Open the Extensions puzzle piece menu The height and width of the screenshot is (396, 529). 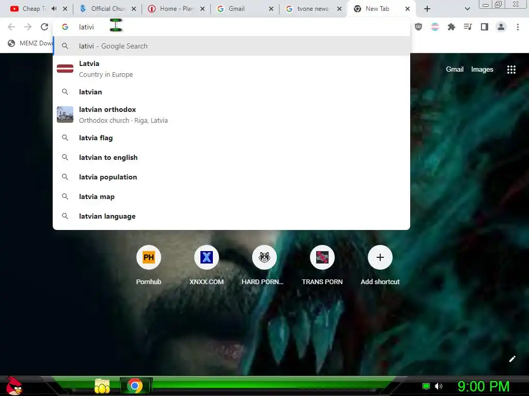pos(451,27)
